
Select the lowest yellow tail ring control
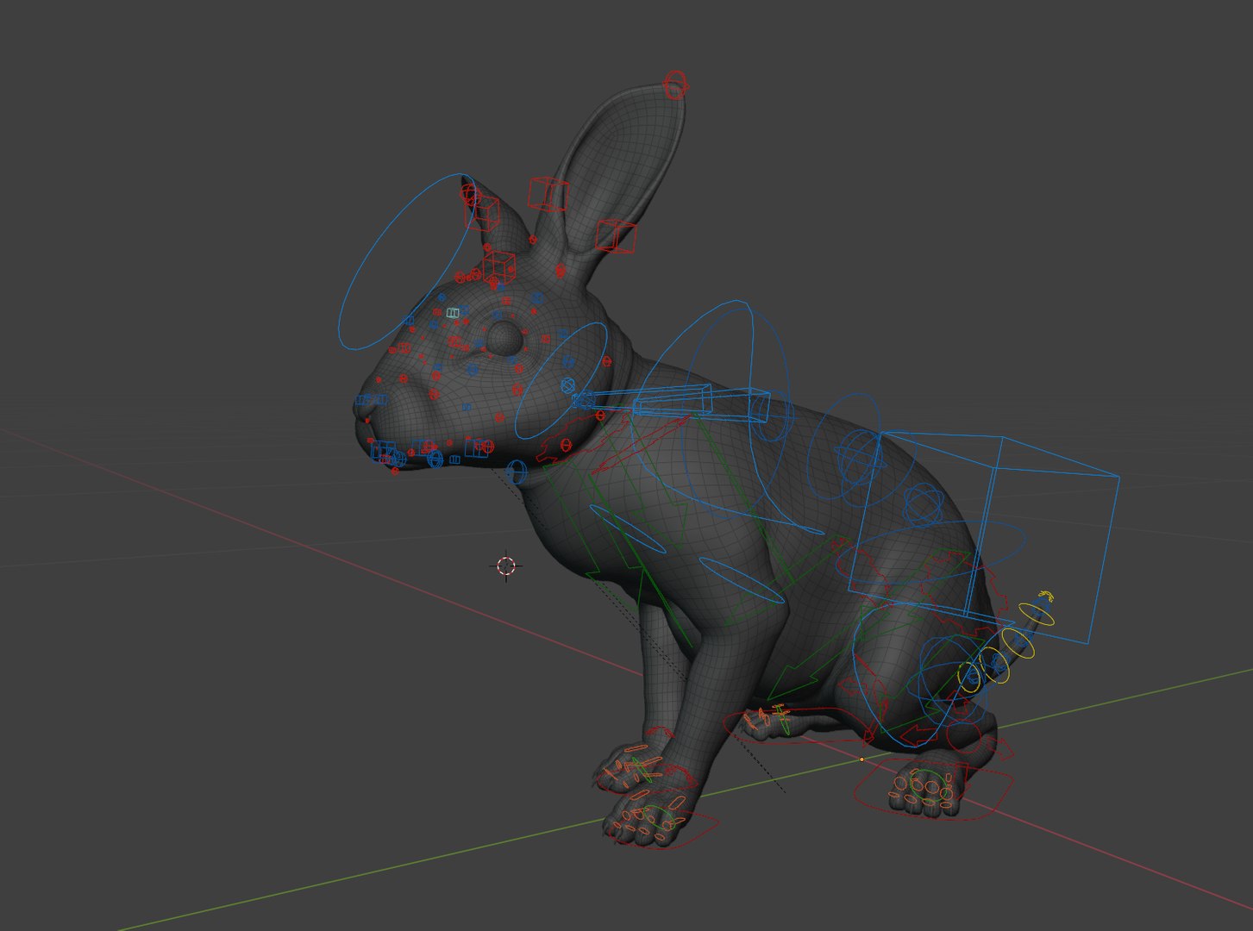971,676
